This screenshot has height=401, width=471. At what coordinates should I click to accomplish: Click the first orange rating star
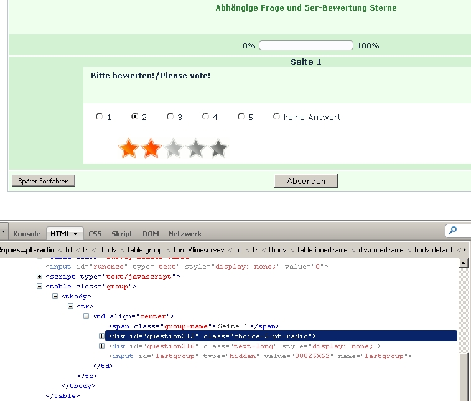click(x=128, y=149)
